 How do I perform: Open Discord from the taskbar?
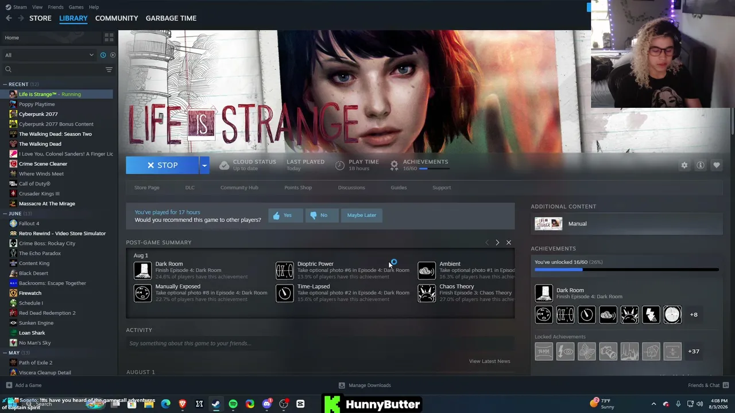266,404
